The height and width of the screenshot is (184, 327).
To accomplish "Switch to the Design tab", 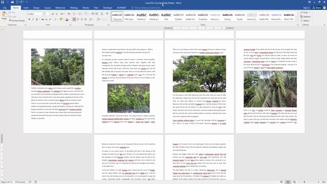I will (x=36, y=8).
